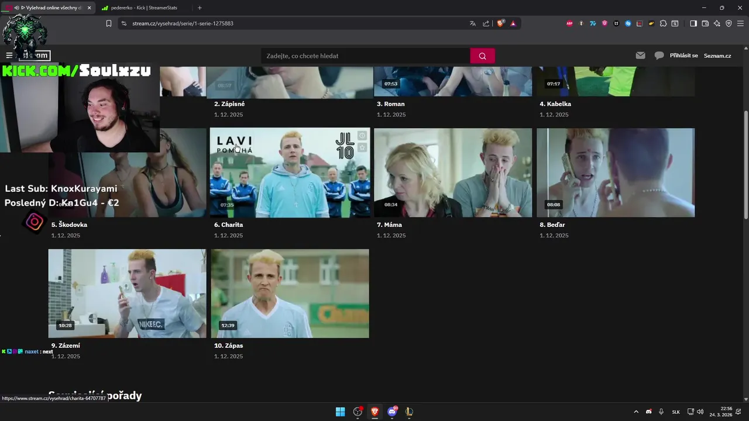Screen dimensions: 749x421
Task: Open the mail envelope icon
Action: pyautogui.click(x=641, y=56)
